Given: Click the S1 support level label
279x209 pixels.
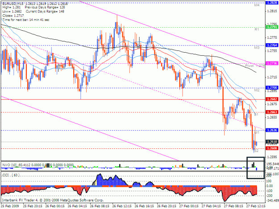Looking at the screenshot, I should [256, 115].
